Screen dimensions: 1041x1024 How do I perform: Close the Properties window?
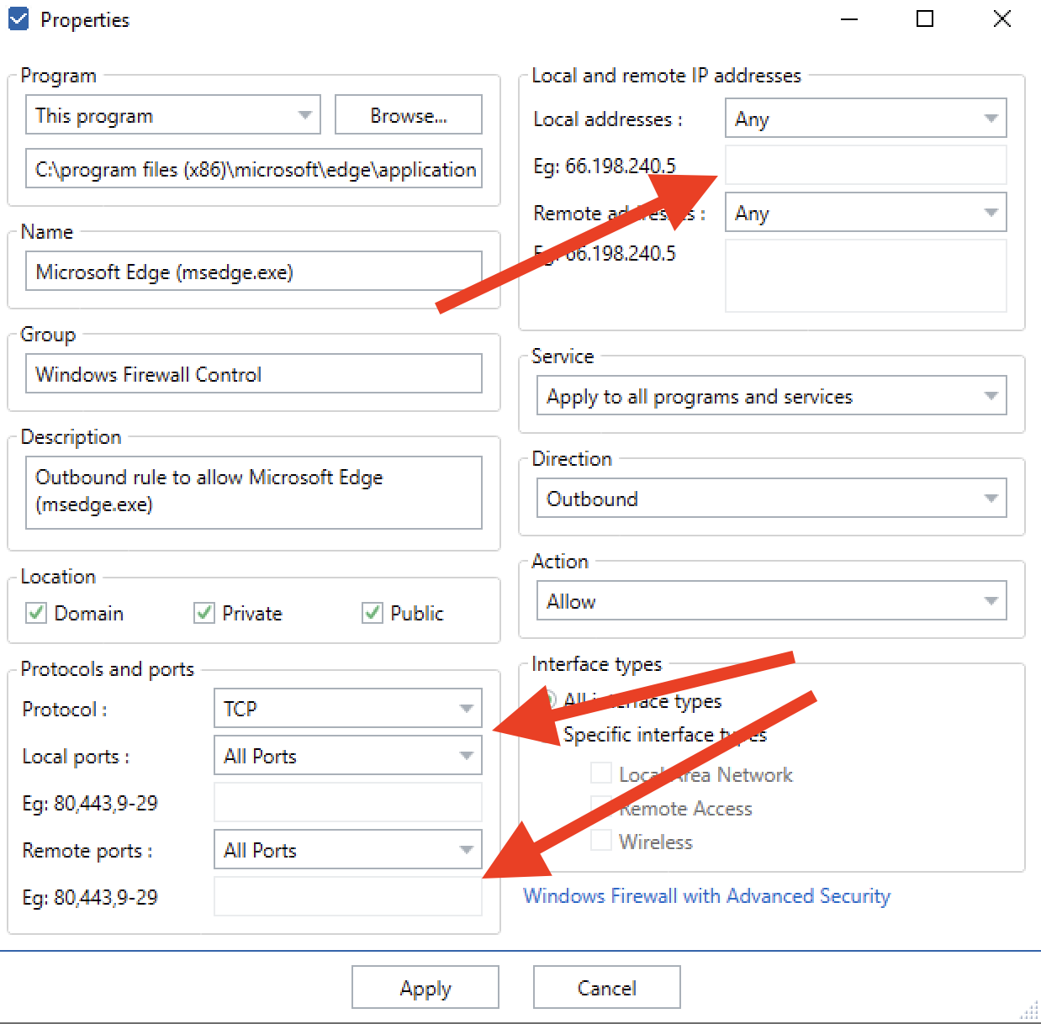pos(1001,18)
